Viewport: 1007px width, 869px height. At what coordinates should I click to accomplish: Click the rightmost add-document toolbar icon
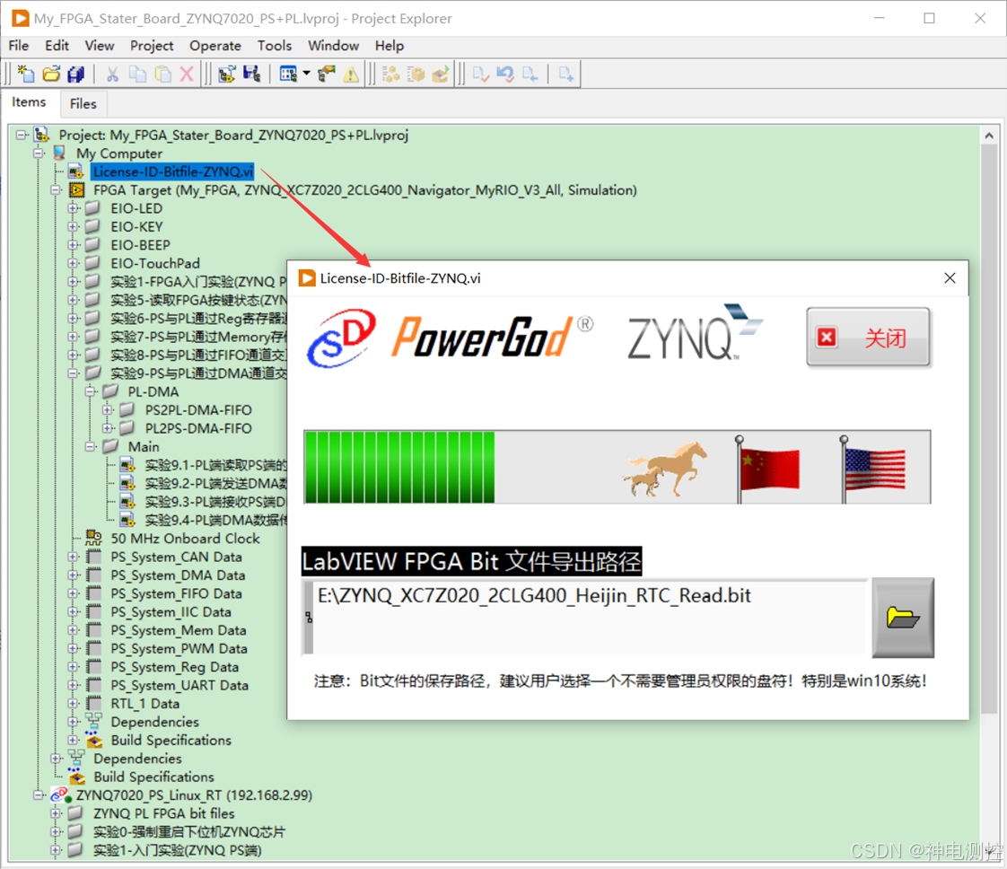[565, 74]
